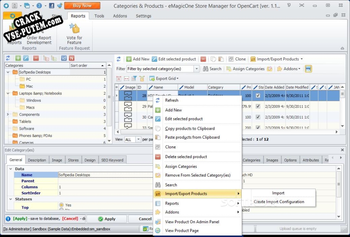
Task: Click the paste products toolbar icon
Action: 221,59
